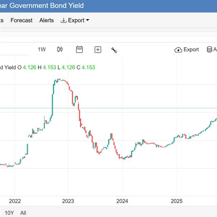Click the 2023 axis label
217x217 pixels.
(68, 201)
